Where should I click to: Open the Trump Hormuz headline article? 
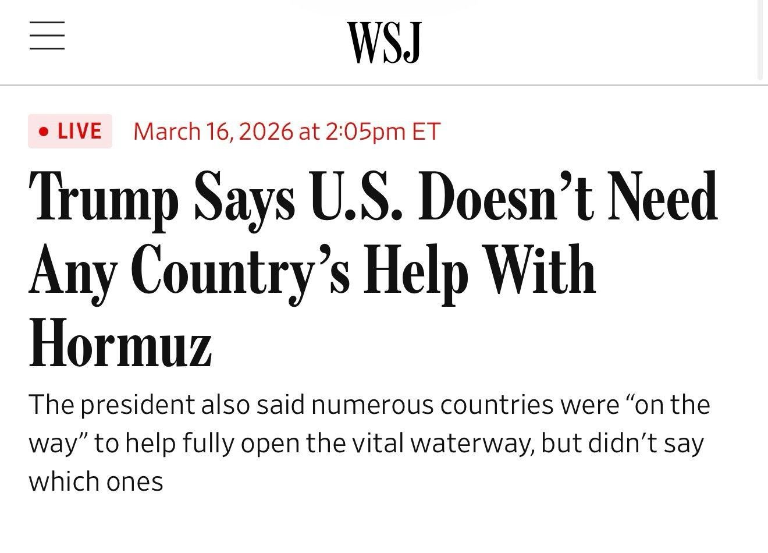click(x=373, y=270)
